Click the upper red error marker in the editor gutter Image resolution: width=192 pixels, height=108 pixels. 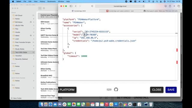coord(177,50)
